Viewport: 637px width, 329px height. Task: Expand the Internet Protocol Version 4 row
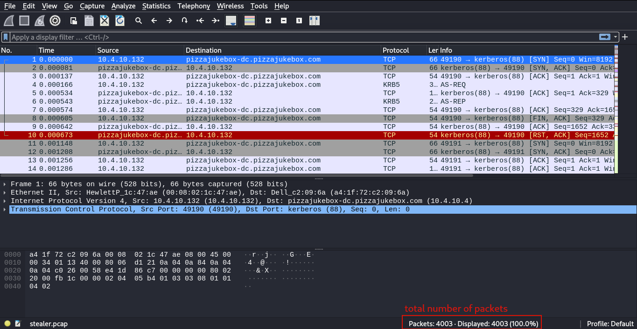click(5, 201)
